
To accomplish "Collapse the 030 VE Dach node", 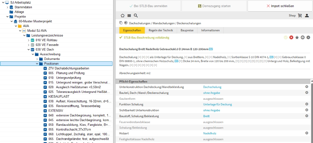I will [x=29, y=50].
